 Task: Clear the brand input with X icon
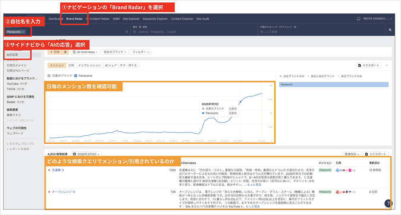tap(127, 32)
